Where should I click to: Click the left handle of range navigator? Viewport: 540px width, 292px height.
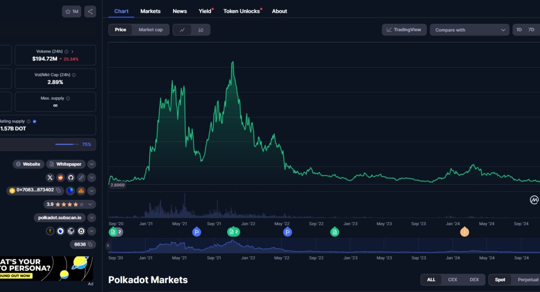point(108,245)
